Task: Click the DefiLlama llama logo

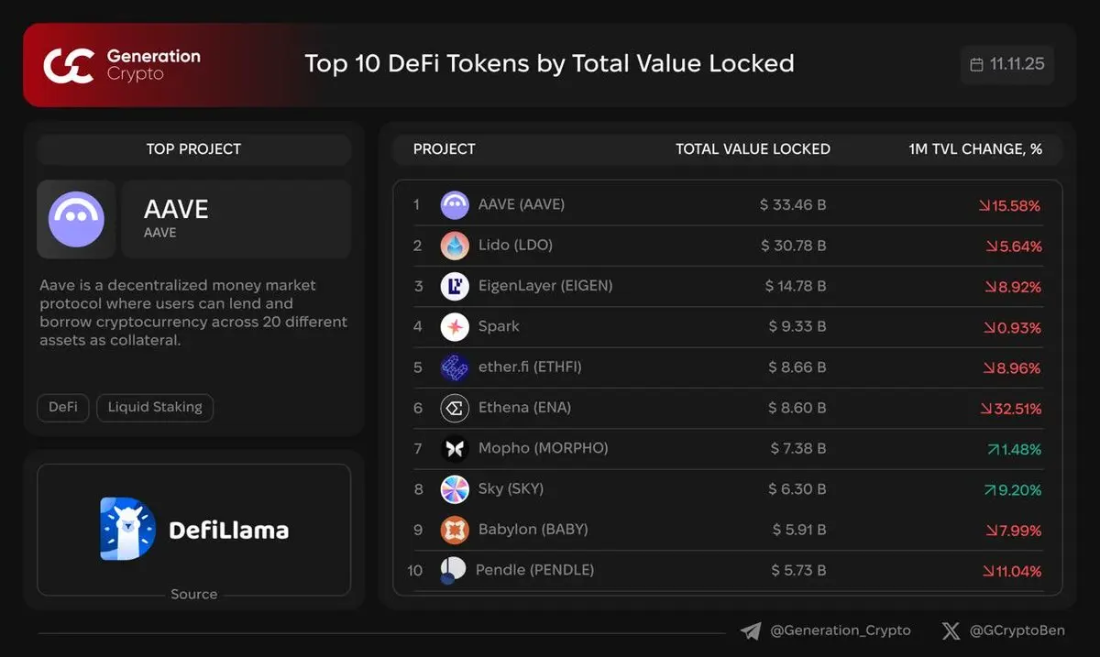Action: (128, 529)
